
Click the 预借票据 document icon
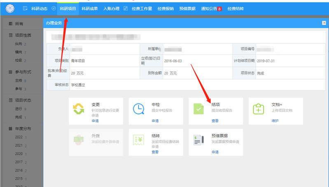tap(199, 140)
